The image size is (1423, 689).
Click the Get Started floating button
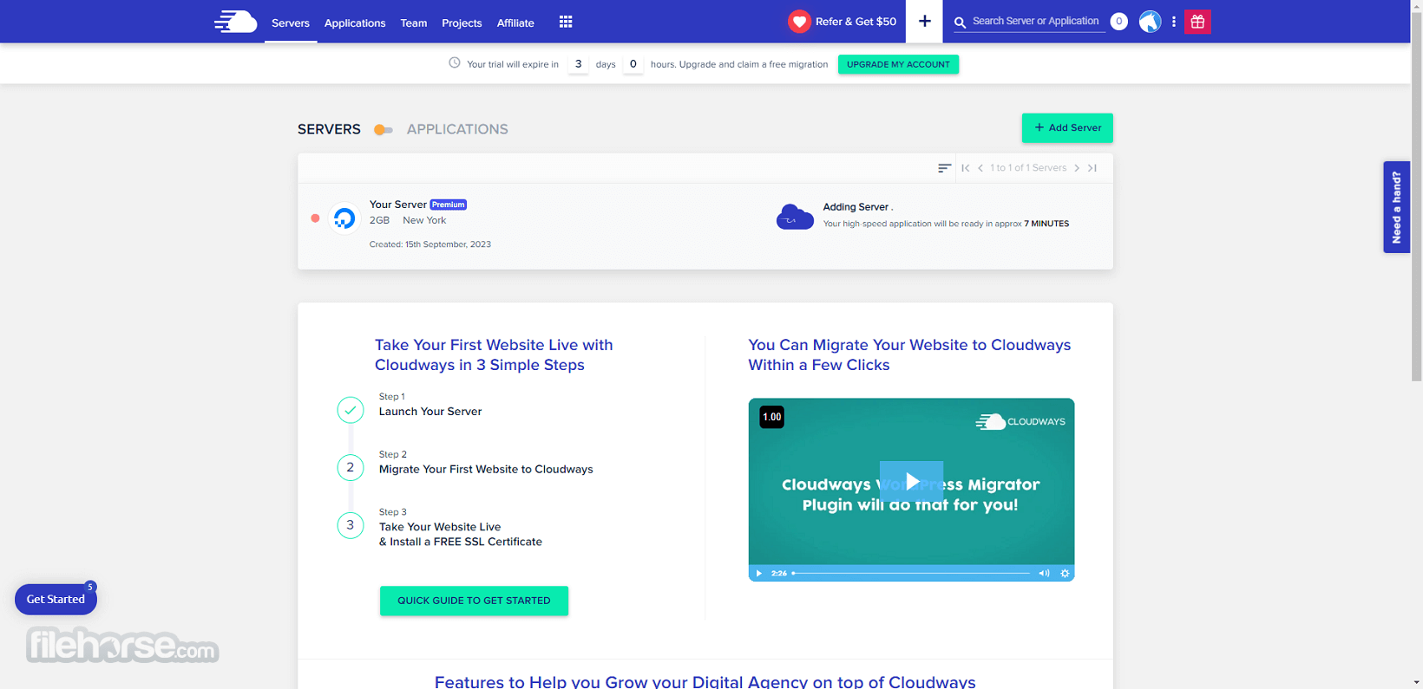[56, 599]
